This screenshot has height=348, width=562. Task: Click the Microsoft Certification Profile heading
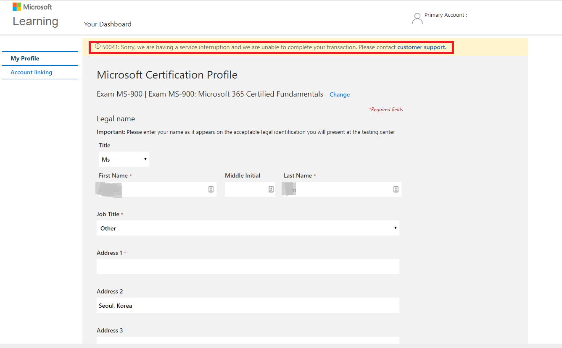[167, 75]
